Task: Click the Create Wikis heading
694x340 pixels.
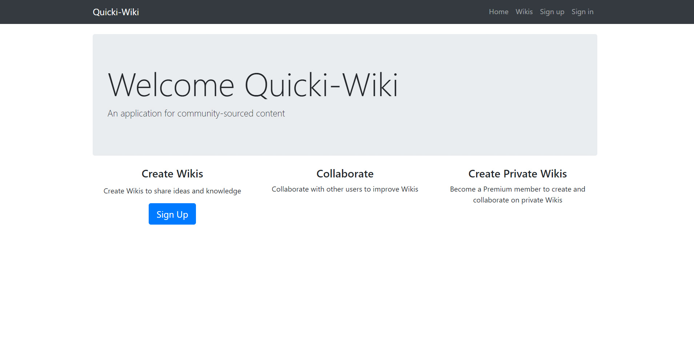Action: tap(172, 174)
